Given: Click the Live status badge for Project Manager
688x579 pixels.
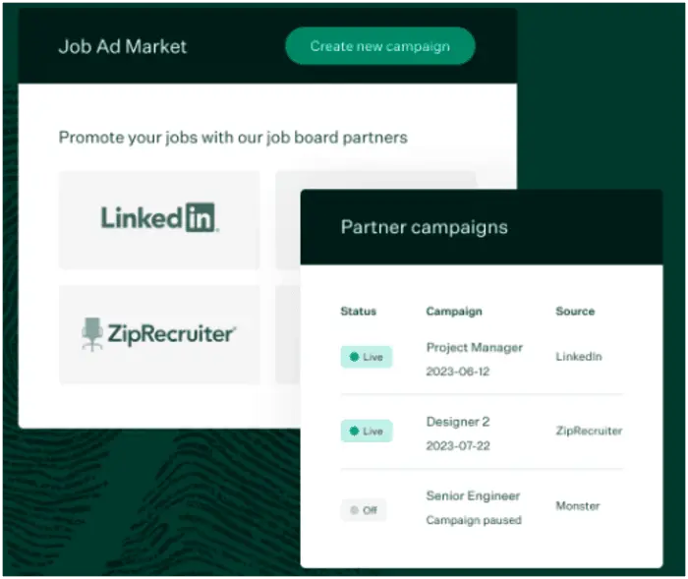Looking at the screenshot, I should point(366,357).
